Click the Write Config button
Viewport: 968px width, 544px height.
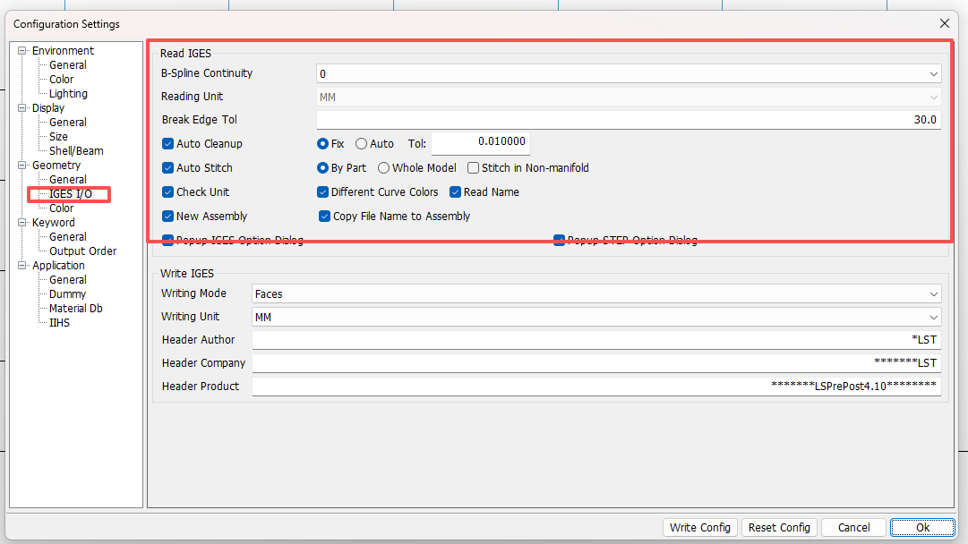click(700, 527)
